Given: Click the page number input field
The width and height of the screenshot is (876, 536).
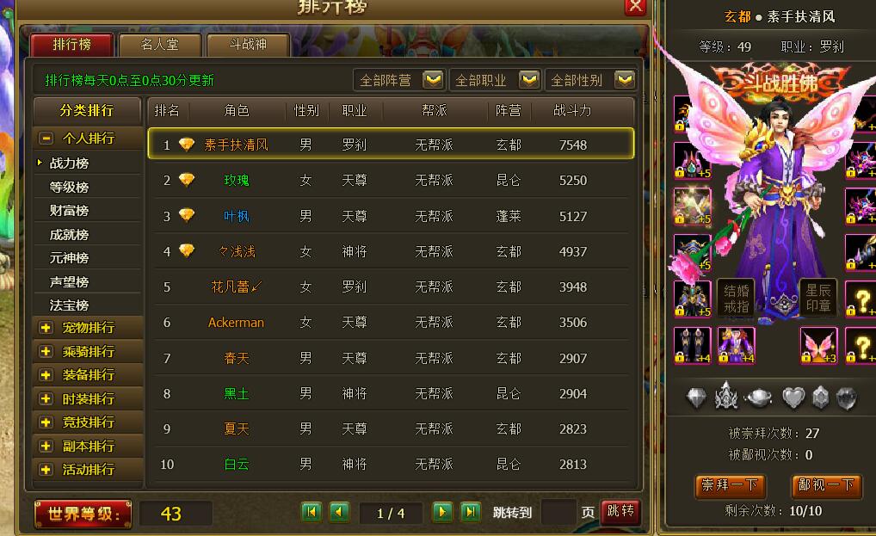Looking at the screenshot, I should (x=558, y=512).
